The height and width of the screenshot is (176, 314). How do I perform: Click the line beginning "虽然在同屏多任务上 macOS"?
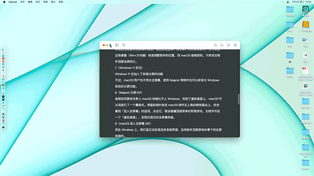168,99
